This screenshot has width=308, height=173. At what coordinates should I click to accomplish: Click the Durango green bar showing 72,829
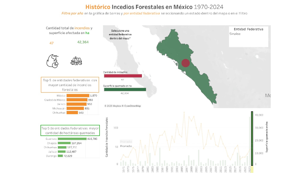(60, 156)
